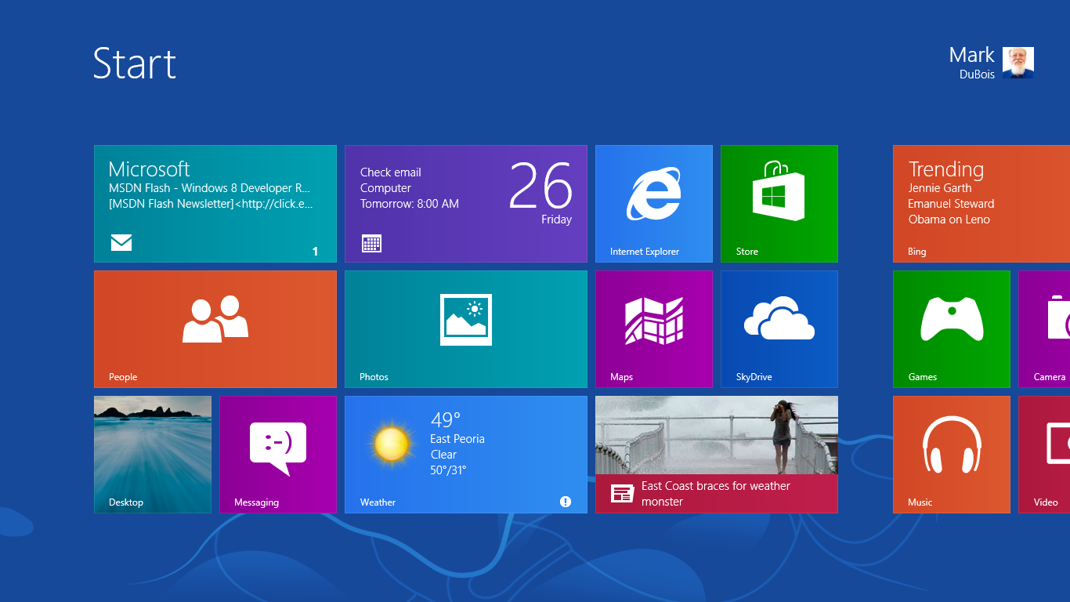Click the Friday day label
The image size is (1070, 602).
556,219
